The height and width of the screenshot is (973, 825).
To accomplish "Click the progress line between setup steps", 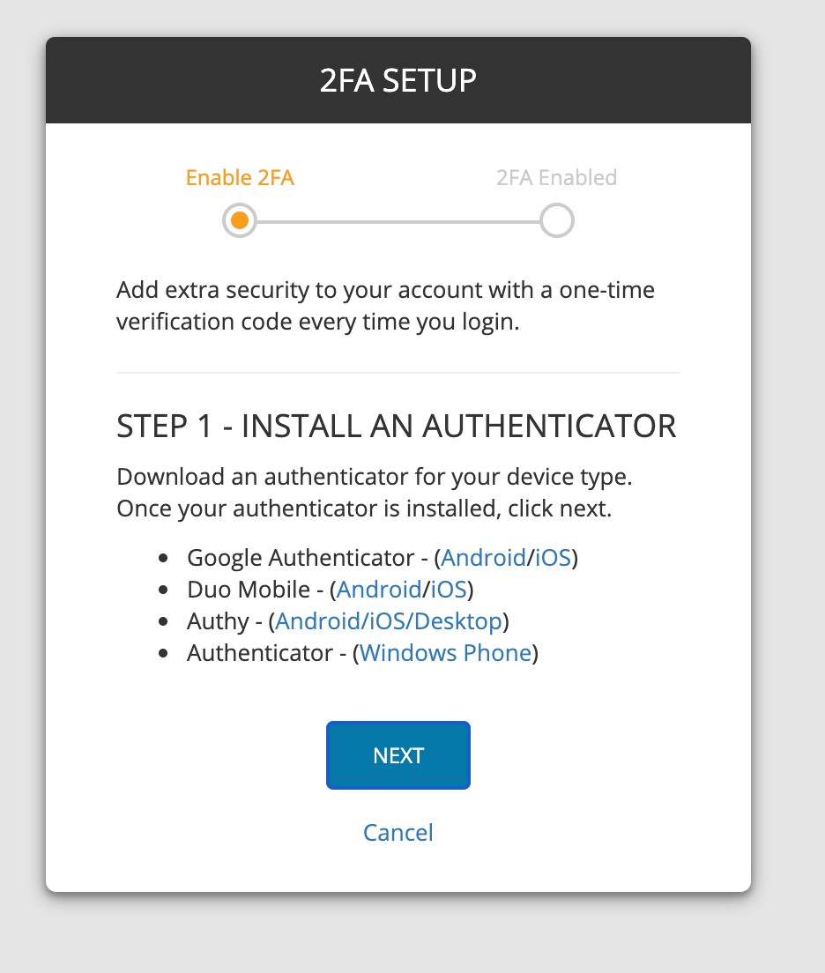I will pyautogui.click(x=397, y=221).
